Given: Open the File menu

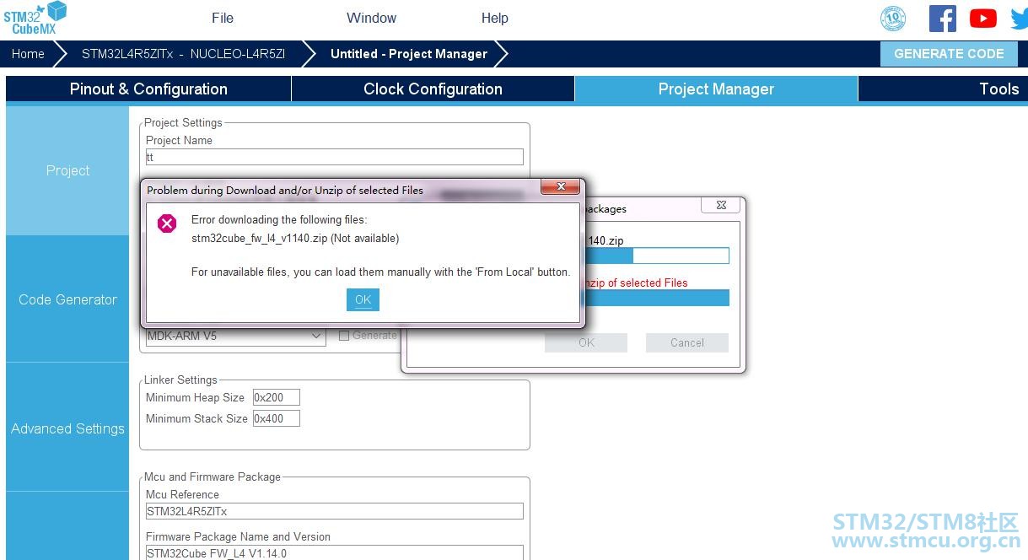Looking at the screenshot, I should tap(223, 18).
